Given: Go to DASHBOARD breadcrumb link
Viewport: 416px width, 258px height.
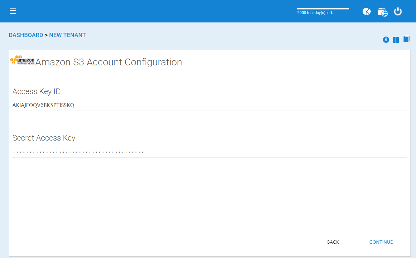Looking at the screenshot, I should [26, 35].
